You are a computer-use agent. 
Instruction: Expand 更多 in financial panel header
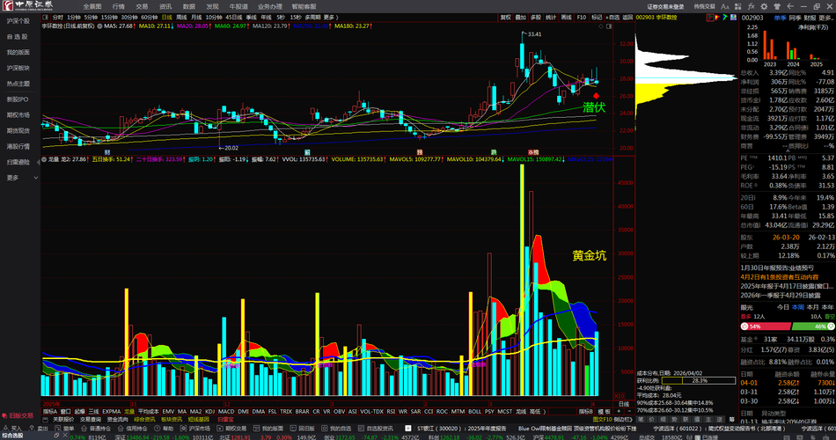click(825, 18)
